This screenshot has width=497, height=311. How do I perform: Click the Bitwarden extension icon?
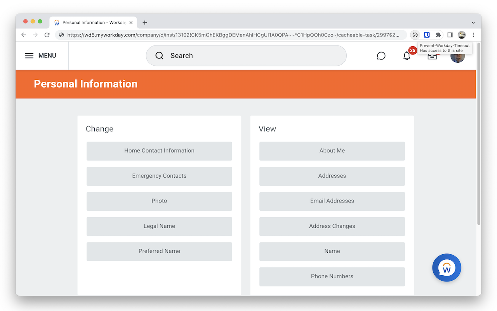426,35
